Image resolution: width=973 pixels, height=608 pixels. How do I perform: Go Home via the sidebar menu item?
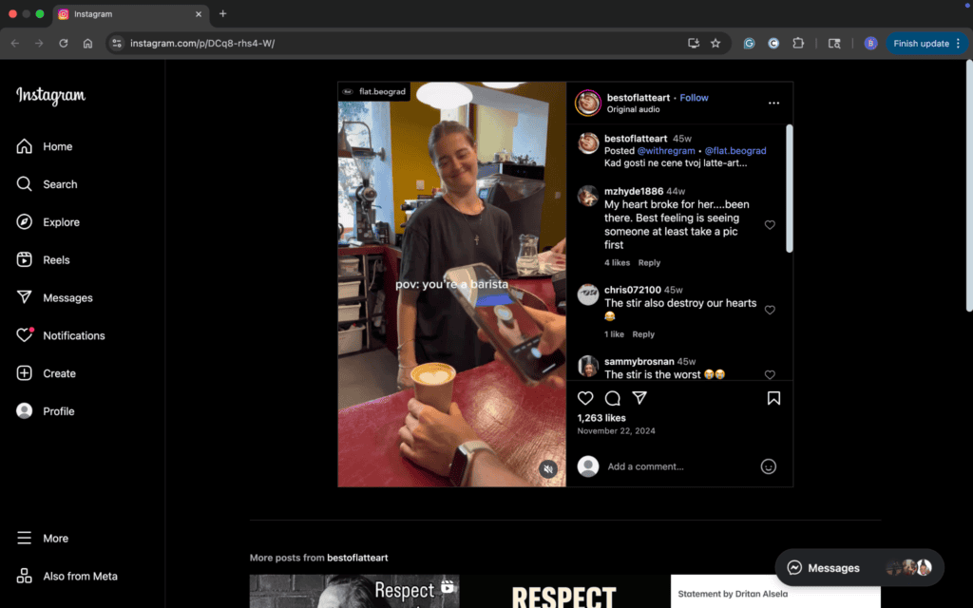click(x=57, y=146)
